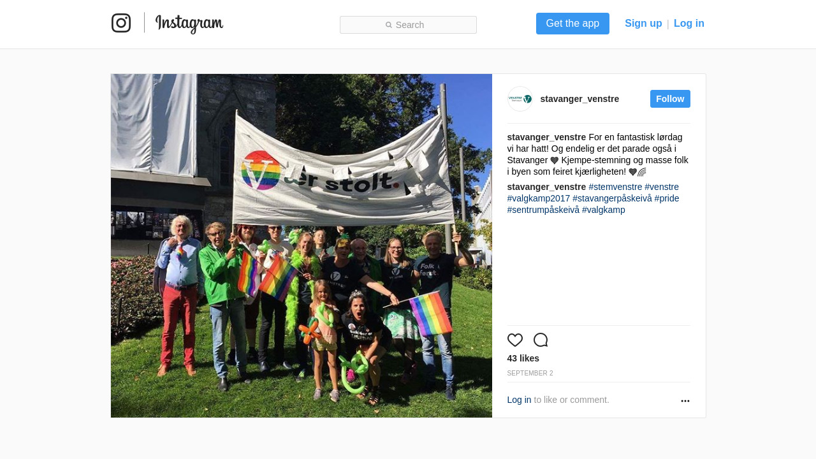Click the 43 likes count

point(523,358)
